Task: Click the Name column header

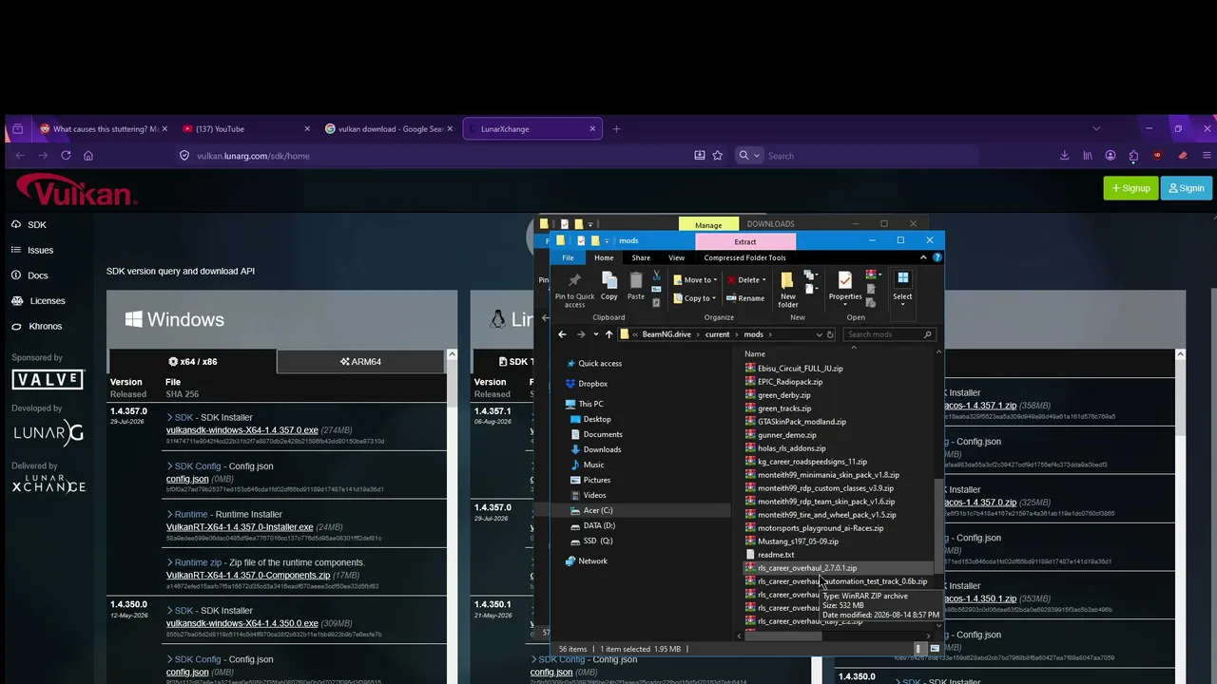Action: (x=755, y=354)
